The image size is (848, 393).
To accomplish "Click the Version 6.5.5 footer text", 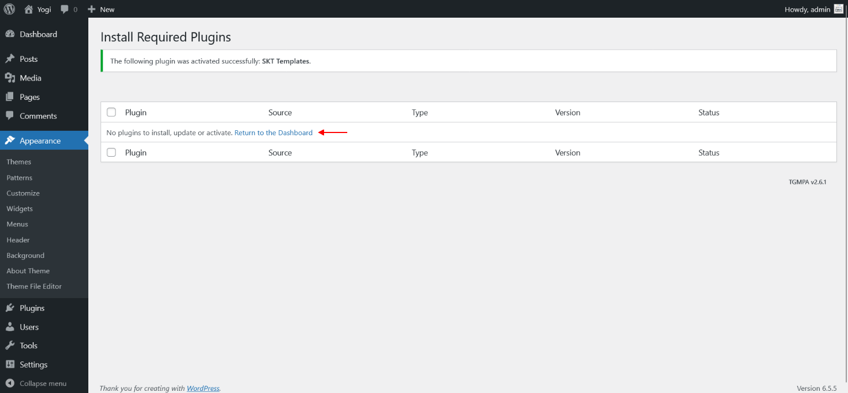I will 817,388.
